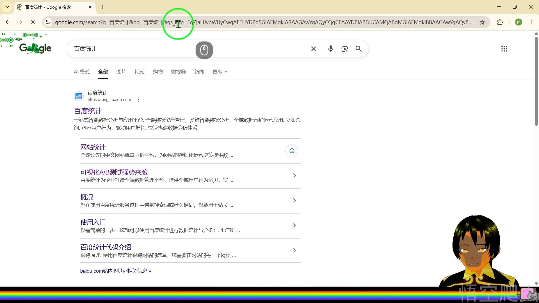Switch to the 新闻 results tab
The image size is (539, 303).
tap(199, 72)
